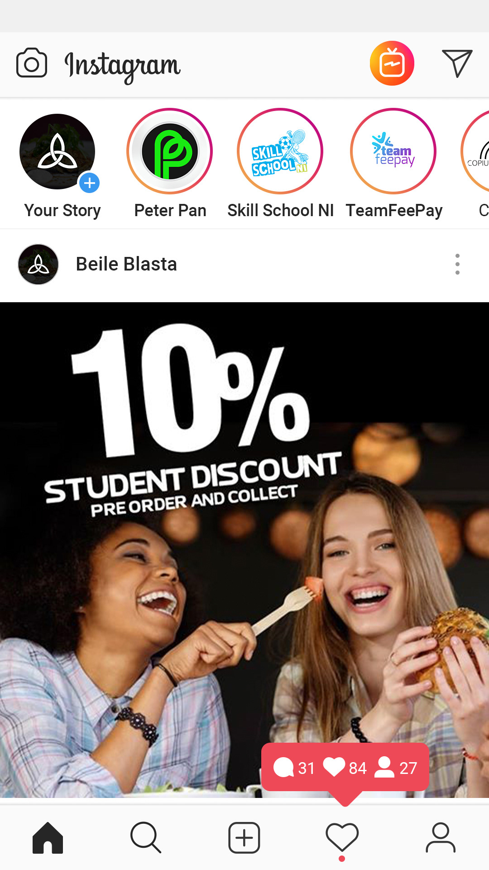Open the camera icon in header
This screenshot has width=489, height=870.
pyautogui.click(x=32, y=63)
